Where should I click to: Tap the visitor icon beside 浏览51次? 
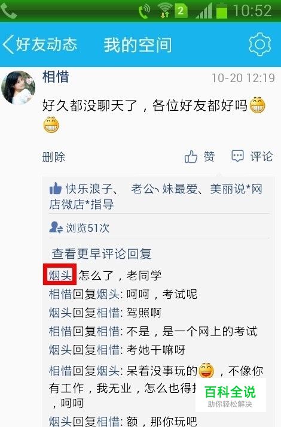click(56, 228)
